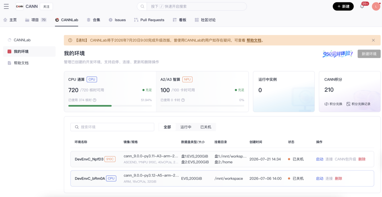Click the 我的环境 red sidebar icon
This screenshot has width=382, height=197.
pyautogui.click(x=10, y=52)
